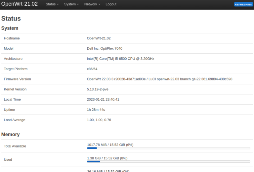Click the Used memory progress bar

tap(168, 161)
